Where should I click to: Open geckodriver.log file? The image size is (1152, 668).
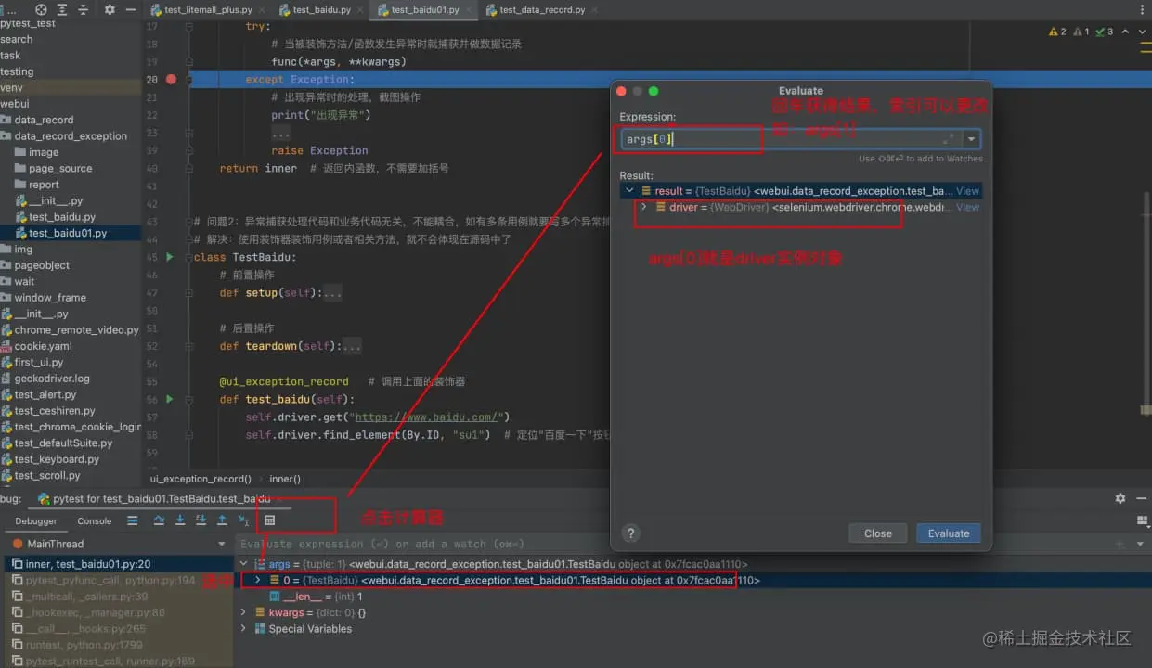tap(52, 378)
